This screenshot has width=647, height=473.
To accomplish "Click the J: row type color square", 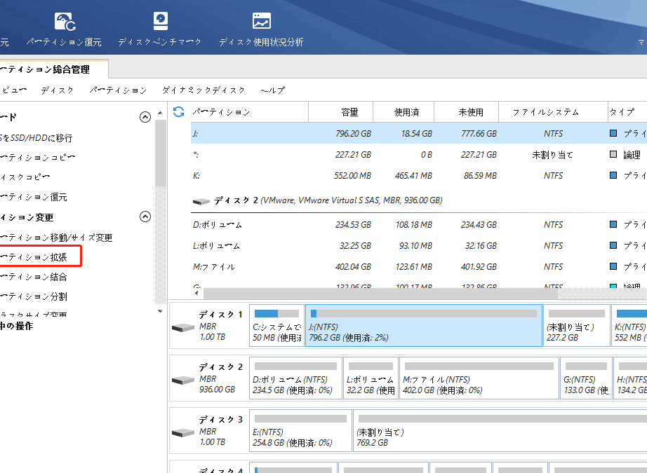I will tap(613, 133).
